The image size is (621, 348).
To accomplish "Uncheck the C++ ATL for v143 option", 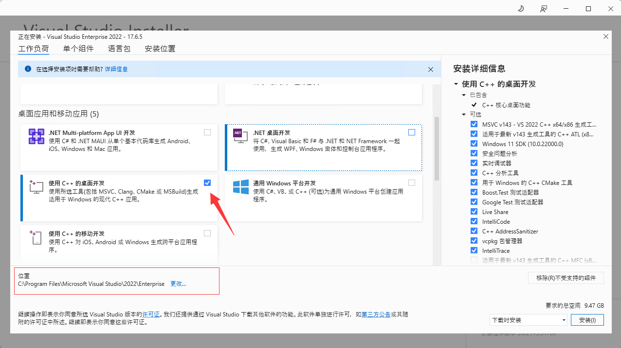I will 474,134.
